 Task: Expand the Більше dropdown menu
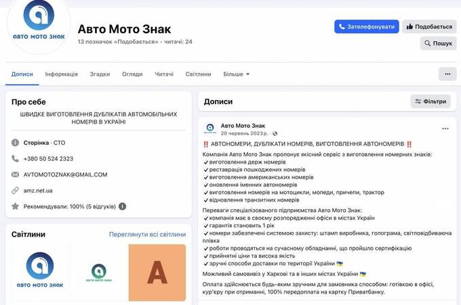pos(237,74)
